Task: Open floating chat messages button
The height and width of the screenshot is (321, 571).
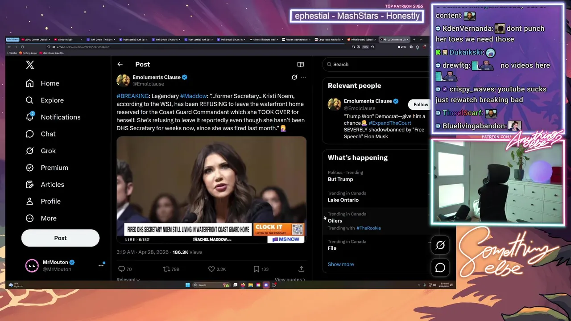Action: (440, 267)
